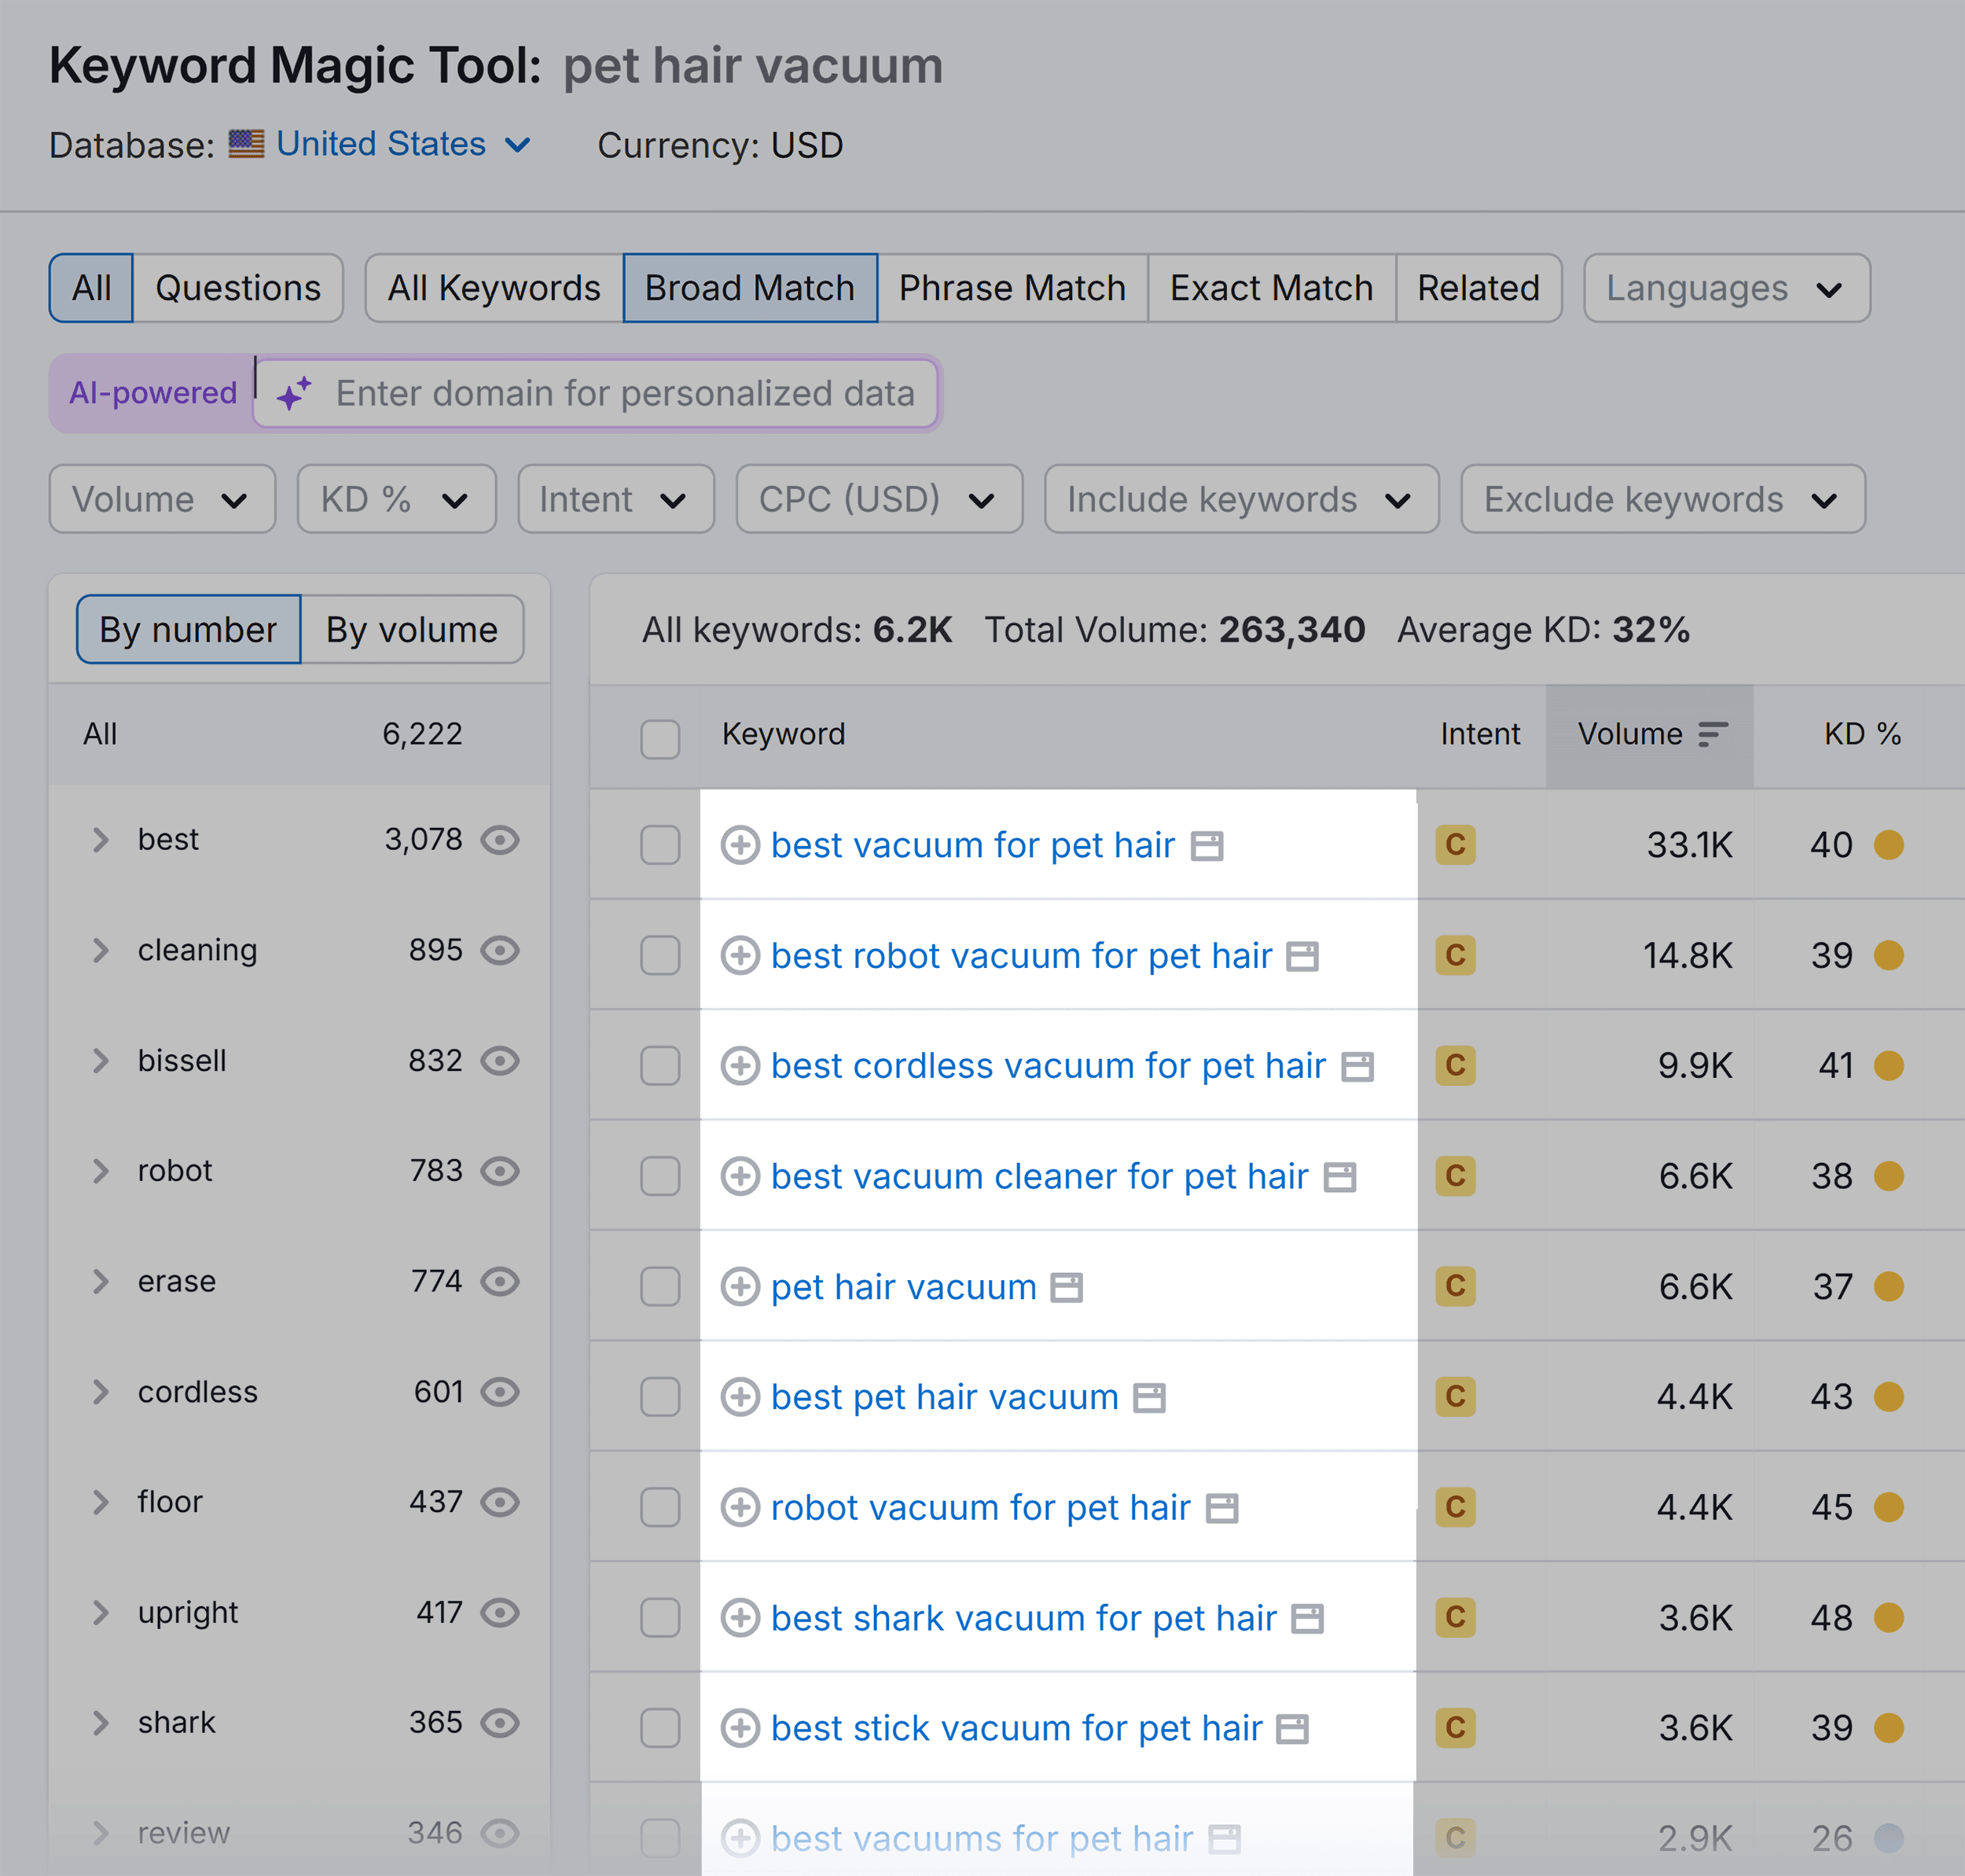The height and width of the screenshot is (1876, 1965).
Task: Click the Commercial intent badge for "best pet hair vacuum"
Action: pos(1455,1397)
